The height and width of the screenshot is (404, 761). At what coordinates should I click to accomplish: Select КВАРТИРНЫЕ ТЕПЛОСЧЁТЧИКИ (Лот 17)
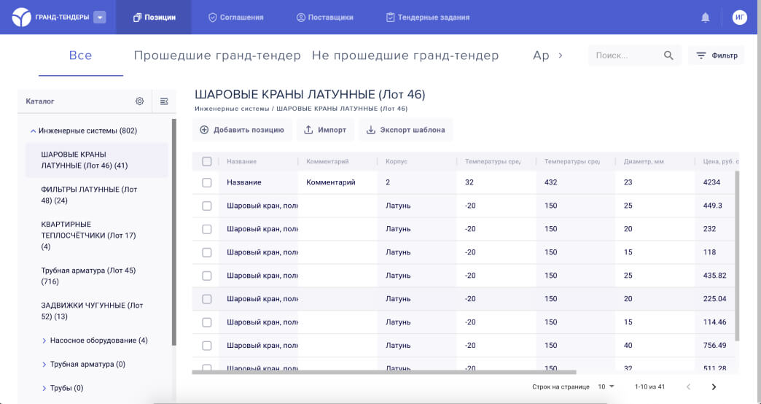(96, 236)
